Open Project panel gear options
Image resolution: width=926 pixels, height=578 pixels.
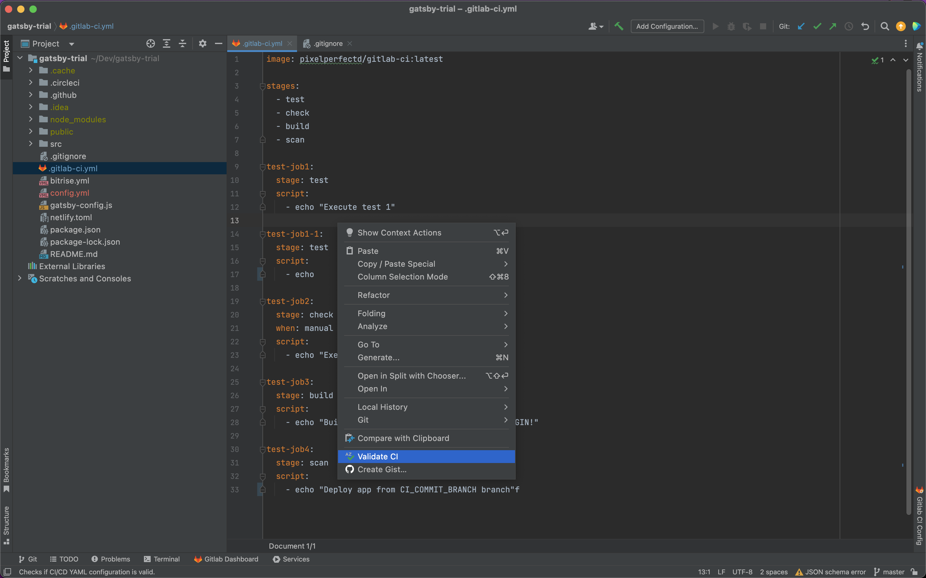pyautogui.click(x=202, y=43)
